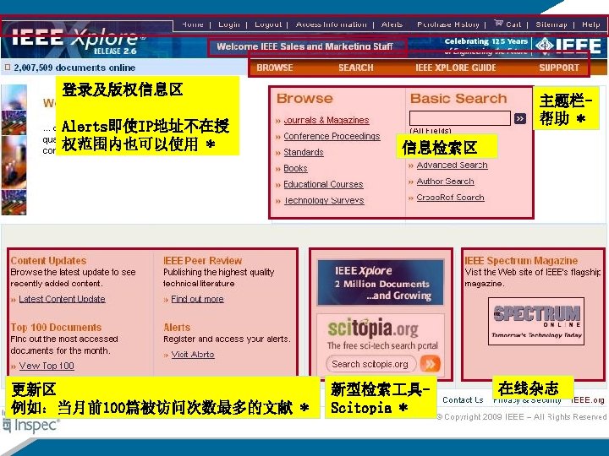609x456 pixels.
Task: Click Find out more under Peer Review
Action: [x=197, y=299]
